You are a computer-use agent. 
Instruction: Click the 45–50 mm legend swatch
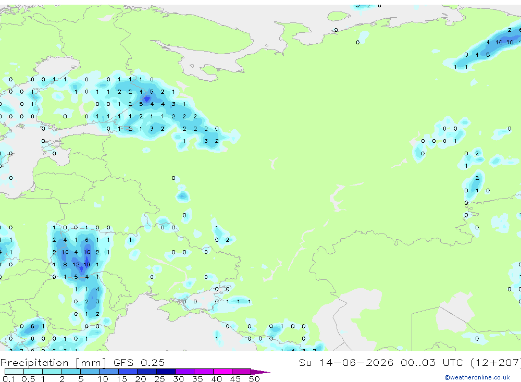tap(242, 372)
